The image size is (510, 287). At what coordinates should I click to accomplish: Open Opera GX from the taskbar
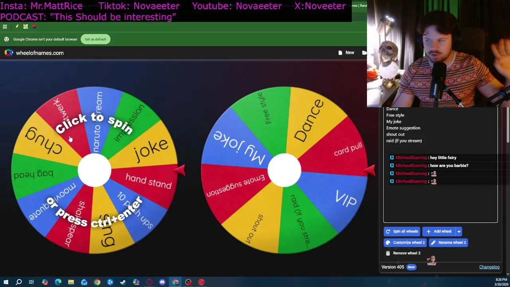point(149,282)
